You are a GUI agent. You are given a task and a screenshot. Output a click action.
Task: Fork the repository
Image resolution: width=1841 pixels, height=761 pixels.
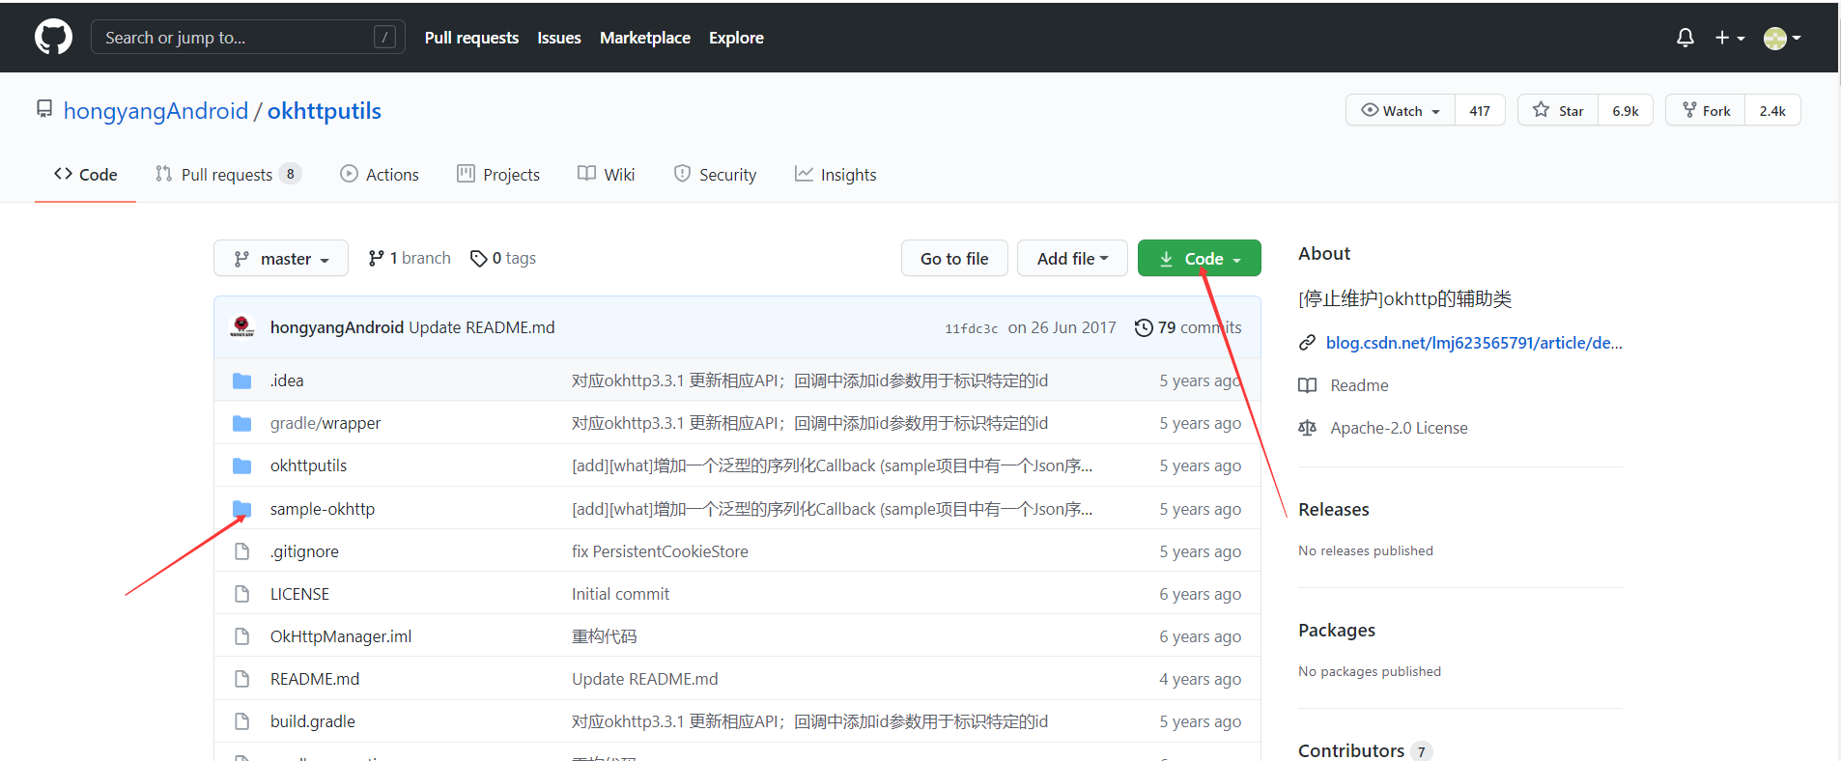pos(1706,110)
